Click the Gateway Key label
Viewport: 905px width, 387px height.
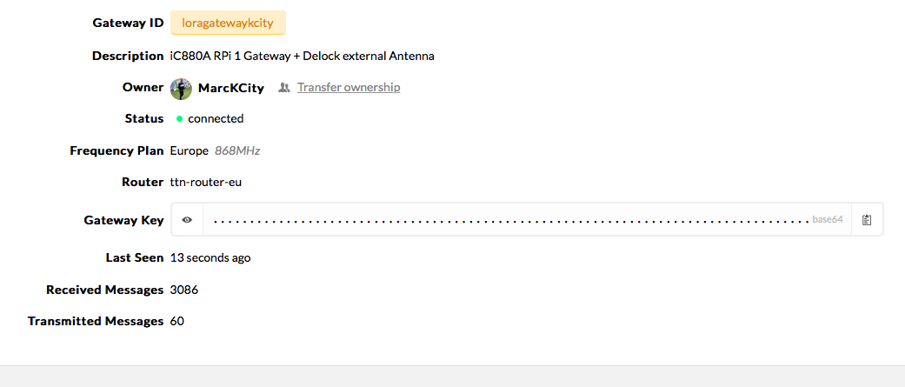[x=123, y=220]
